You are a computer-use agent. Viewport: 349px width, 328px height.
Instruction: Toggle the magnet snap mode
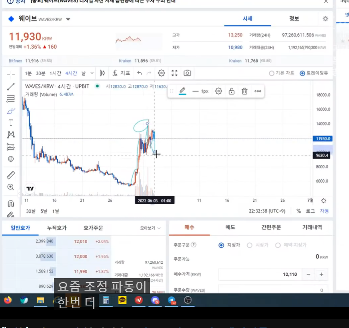tap(11, 203)
